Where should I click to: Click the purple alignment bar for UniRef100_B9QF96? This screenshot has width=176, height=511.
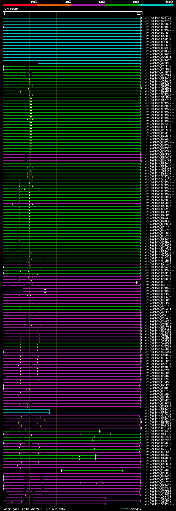[x=72, y=154]
